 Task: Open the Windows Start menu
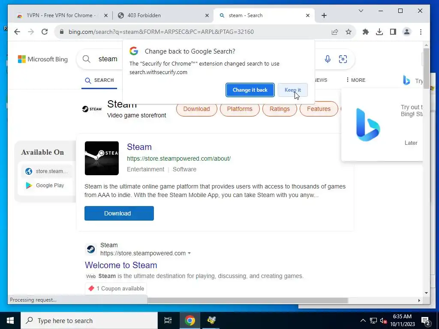pos(10,320)
